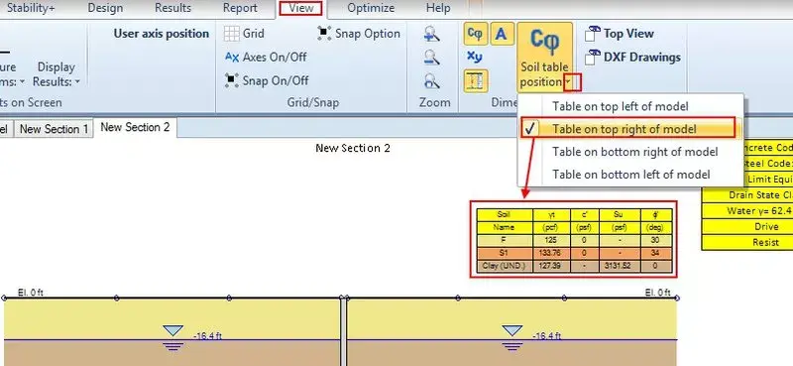793x366 pixels.
Task: Toggle the xy coordinates display icon
Action: (475, 57)
